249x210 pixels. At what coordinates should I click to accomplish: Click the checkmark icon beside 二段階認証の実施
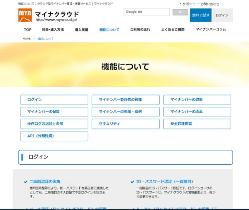[25, 182]
